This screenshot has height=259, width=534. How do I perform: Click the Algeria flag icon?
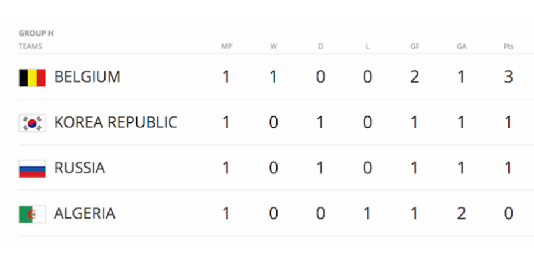coord(33,214)
